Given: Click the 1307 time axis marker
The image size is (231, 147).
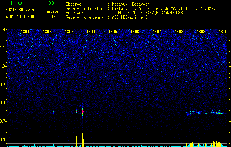Looking at the screenshot, I should [x=157, y=32].
